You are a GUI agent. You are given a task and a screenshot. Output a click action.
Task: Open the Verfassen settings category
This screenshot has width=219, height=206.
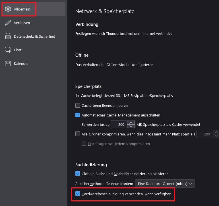click(22, 23)
